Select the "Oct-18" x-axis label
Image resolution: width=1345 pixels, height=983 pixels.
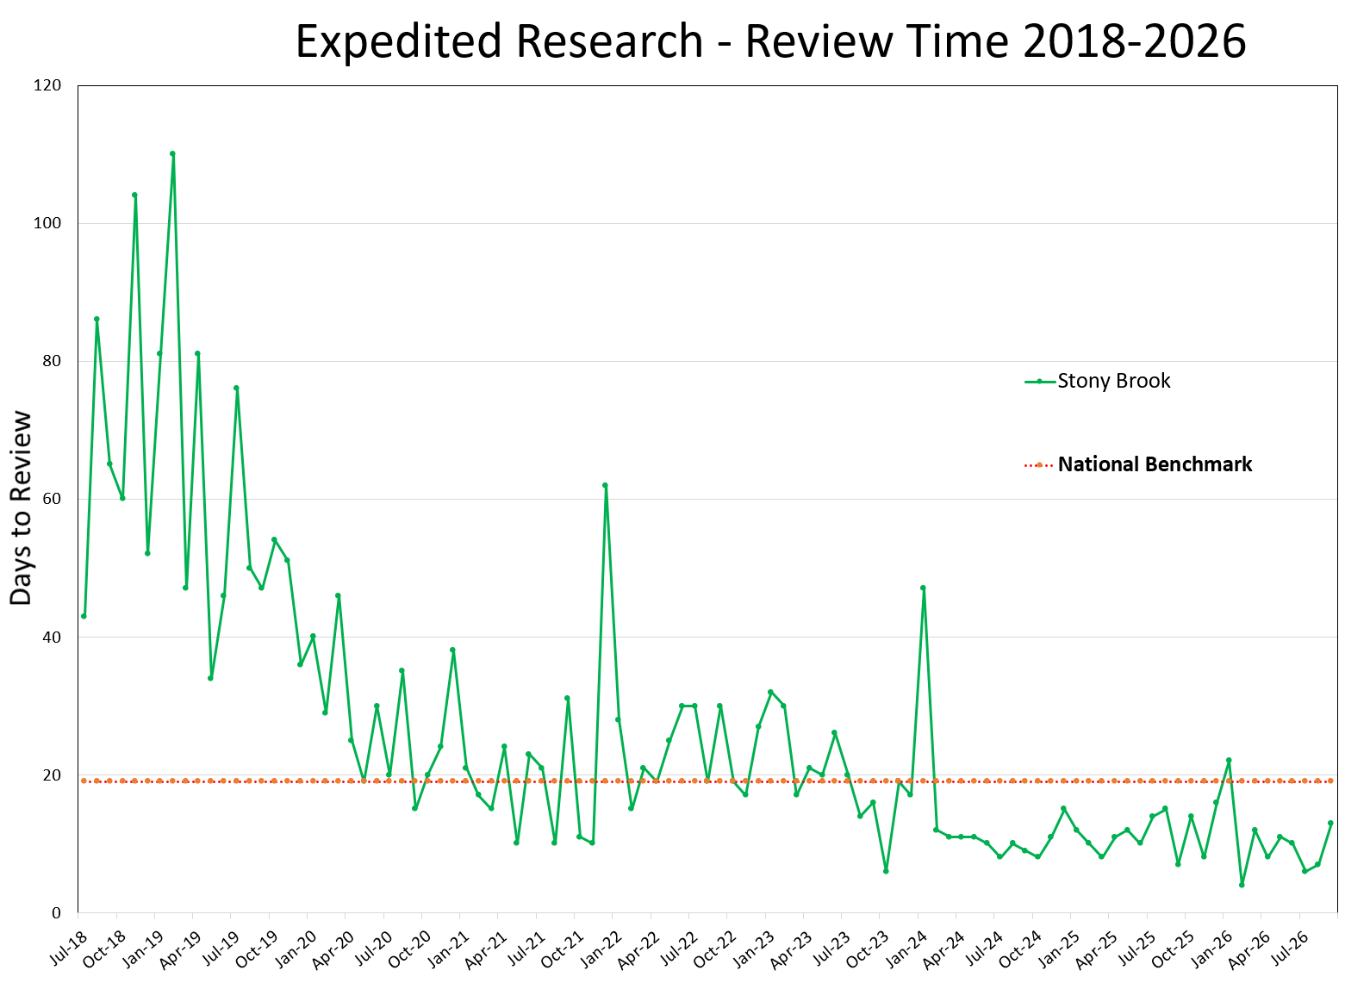point(105,949)
